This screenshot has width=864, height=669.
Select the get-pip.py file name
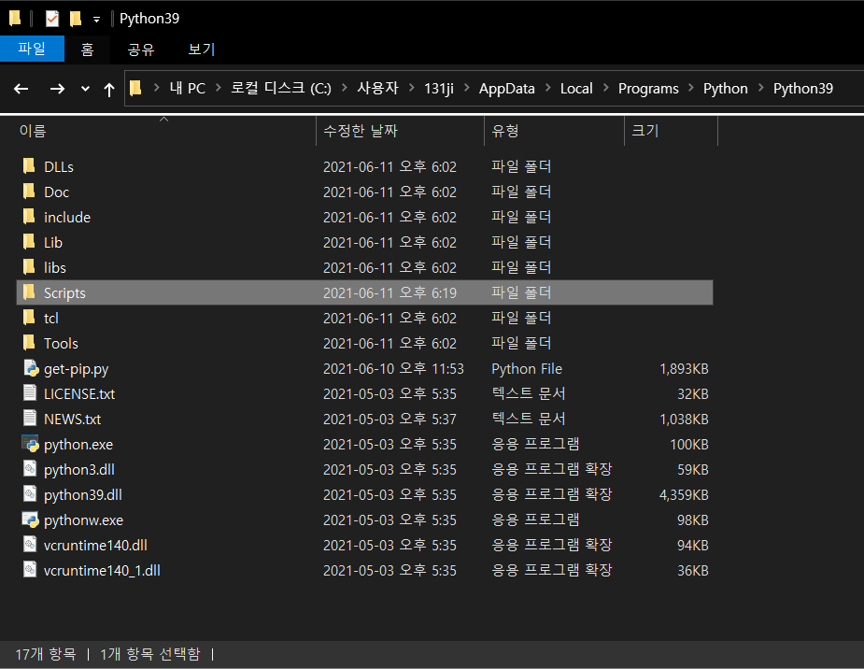click(76, 369)
